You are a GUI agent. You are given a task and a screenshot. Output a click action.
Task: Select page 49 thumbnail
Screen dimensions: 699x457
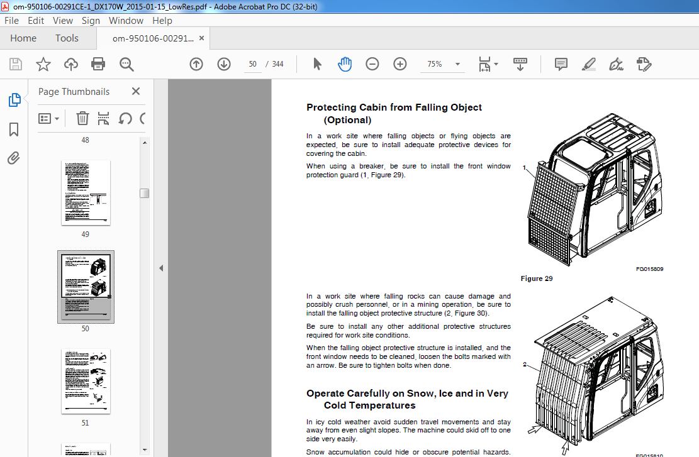coord(86,192)
